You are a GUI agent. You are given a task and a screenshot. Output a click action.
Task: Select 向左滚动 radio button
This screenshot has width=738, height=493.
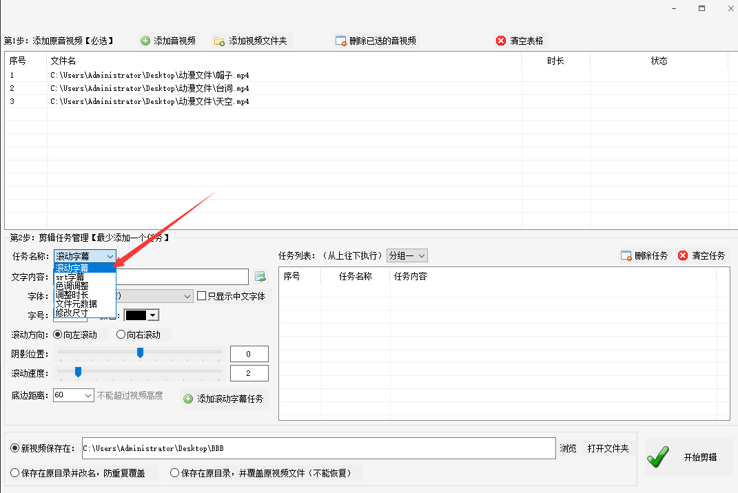[57, 335]
